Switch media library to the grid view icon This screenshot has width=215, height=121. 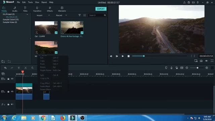tap(85, 15)
